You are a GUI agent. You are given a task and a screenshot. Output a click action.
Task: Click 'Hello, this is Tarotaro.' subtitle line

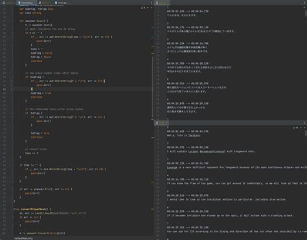(184, 135)
